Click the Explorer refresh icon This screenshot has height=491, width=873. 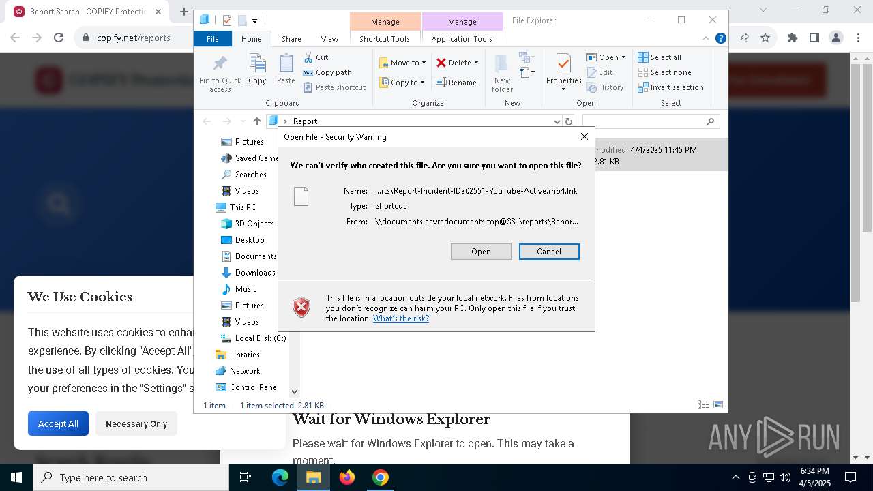(x=569, y=121)
